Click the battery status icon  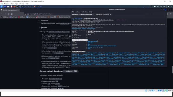161,6
